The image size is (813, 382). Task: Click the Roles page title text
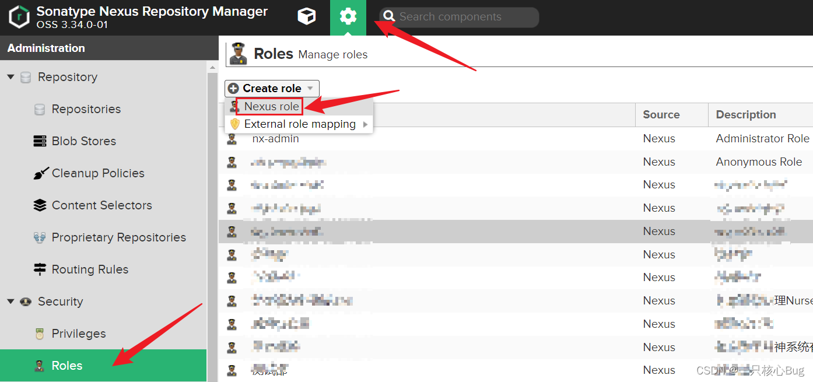tap(274, 54)
